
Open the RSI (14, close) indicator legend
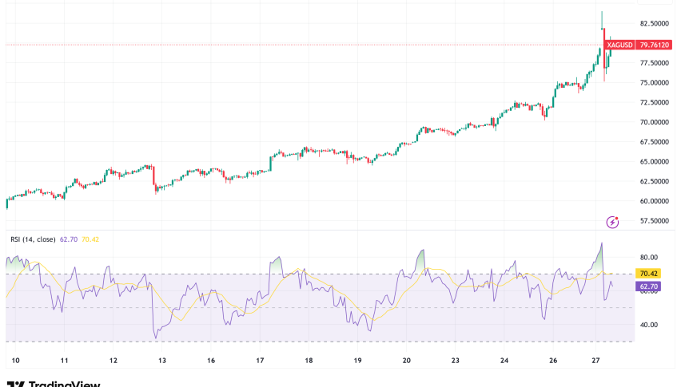pyautogui.click(x=33, y=239)
